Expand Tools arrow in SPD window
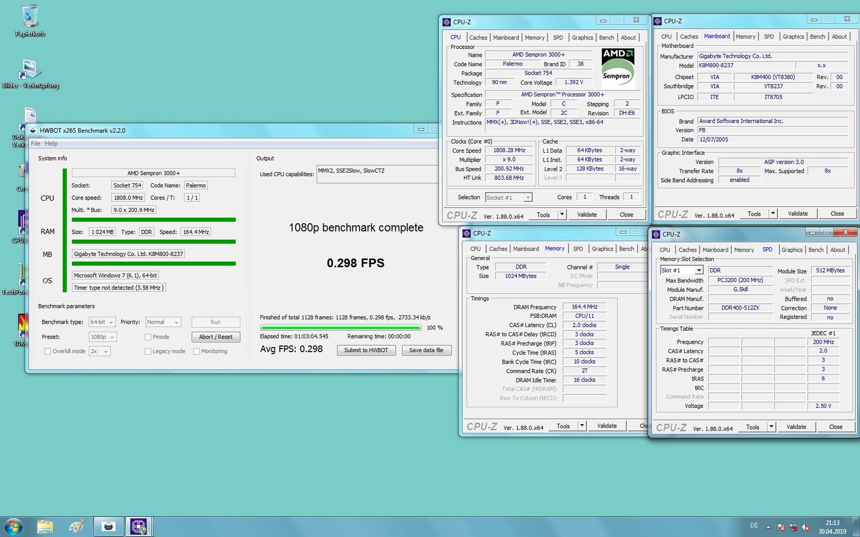Viewport: 860px width, 537px height. (771, 427)
